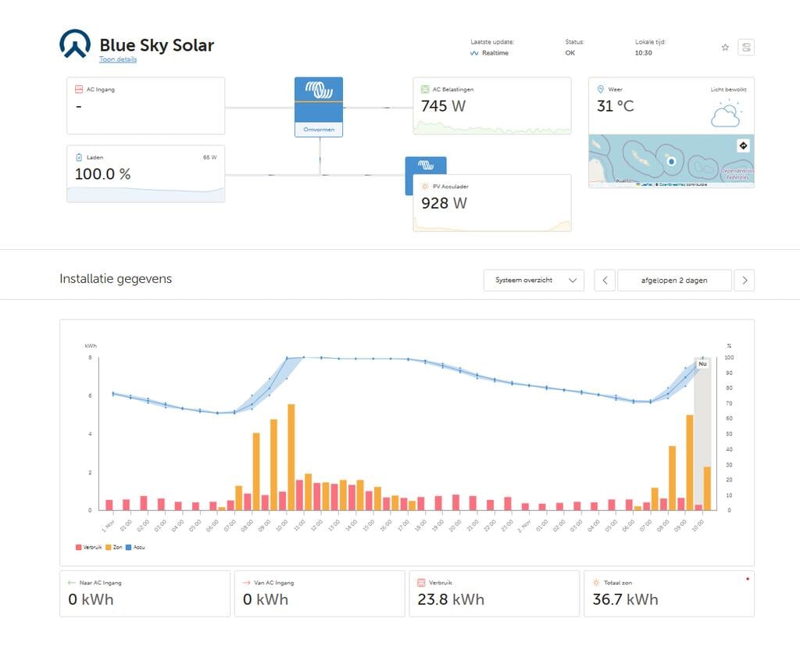This screenshot has width=800, height=661.
Task: Click the favorite star icon
Action: 725,48
